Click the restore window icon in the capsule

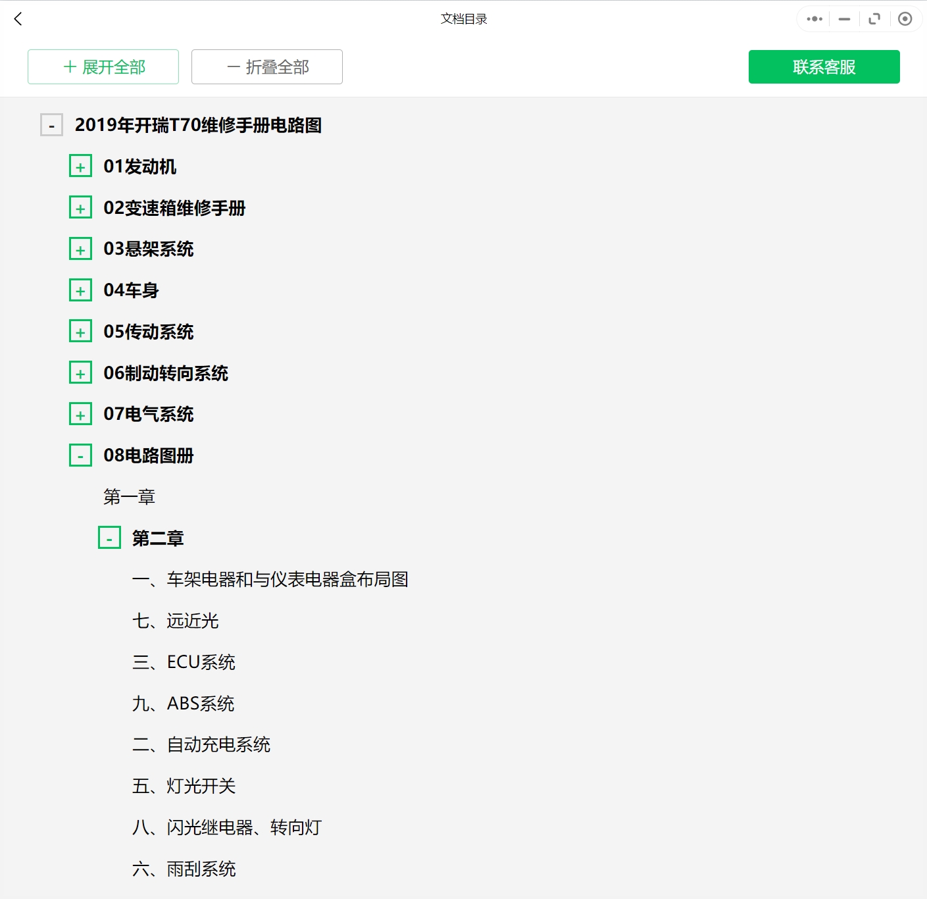[874, 19]
